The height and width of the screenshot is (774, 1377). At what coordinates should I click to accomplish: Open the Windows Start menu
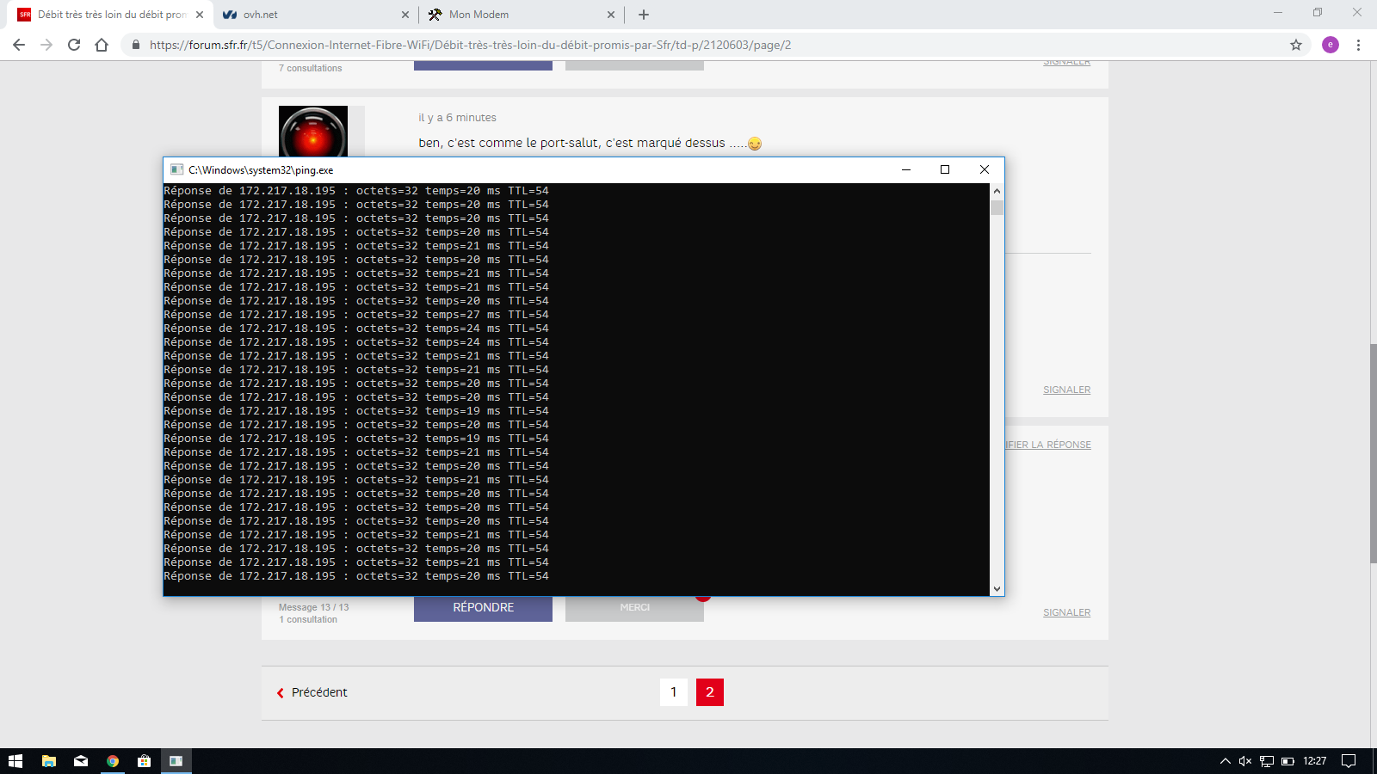[x=15, y=761]
